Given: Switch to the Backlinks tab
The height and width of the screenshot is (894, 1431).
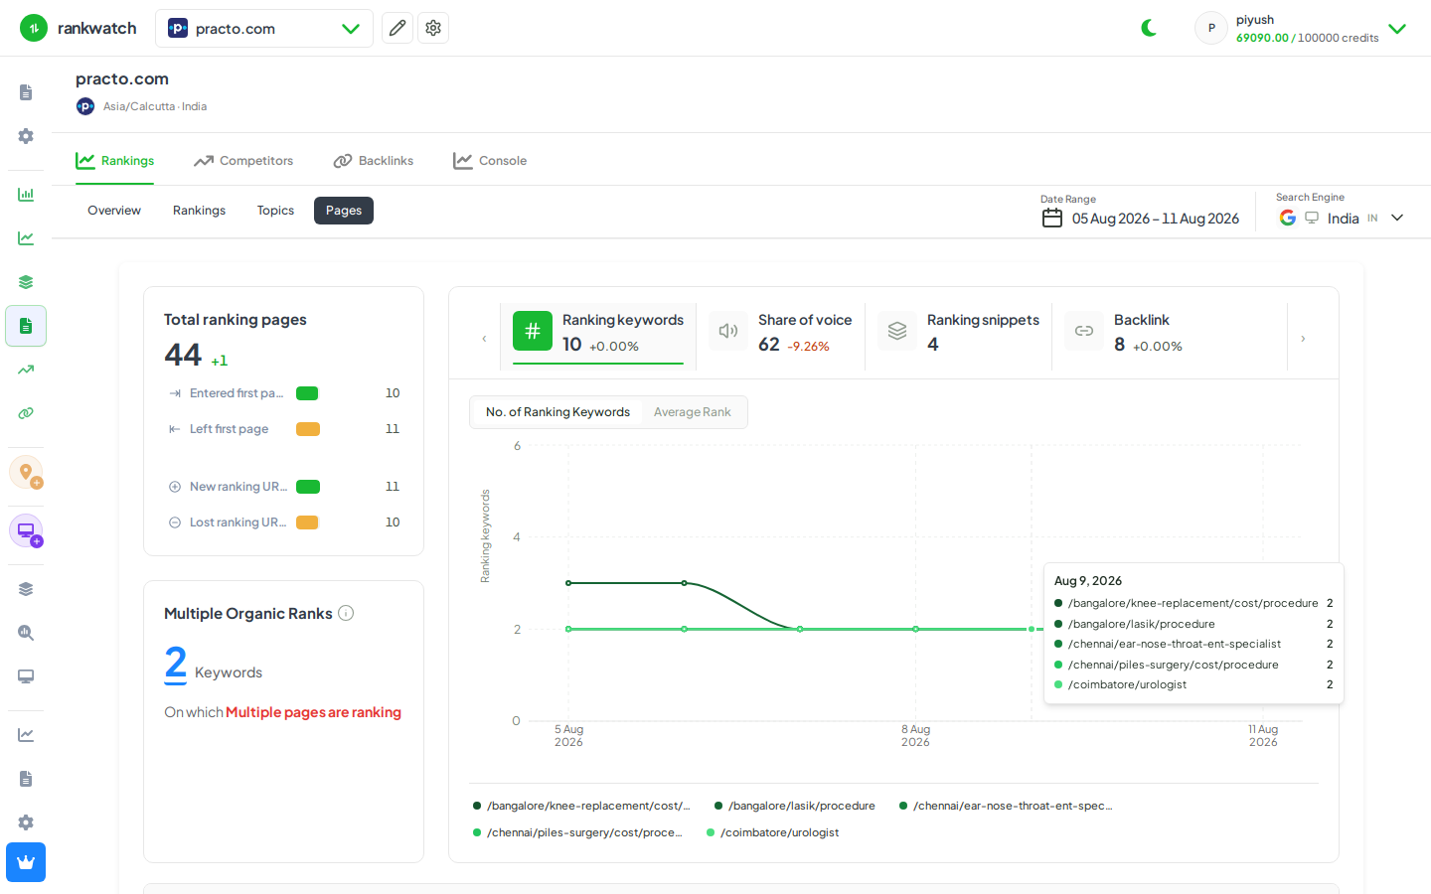Looking at the screenshot, I should (x=374, y=161).
